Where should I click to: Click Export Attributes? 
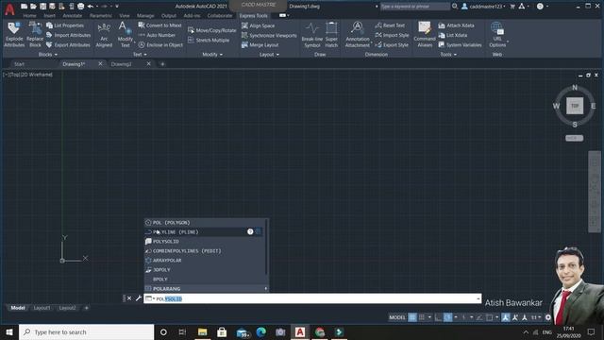(x=68, y=44)
